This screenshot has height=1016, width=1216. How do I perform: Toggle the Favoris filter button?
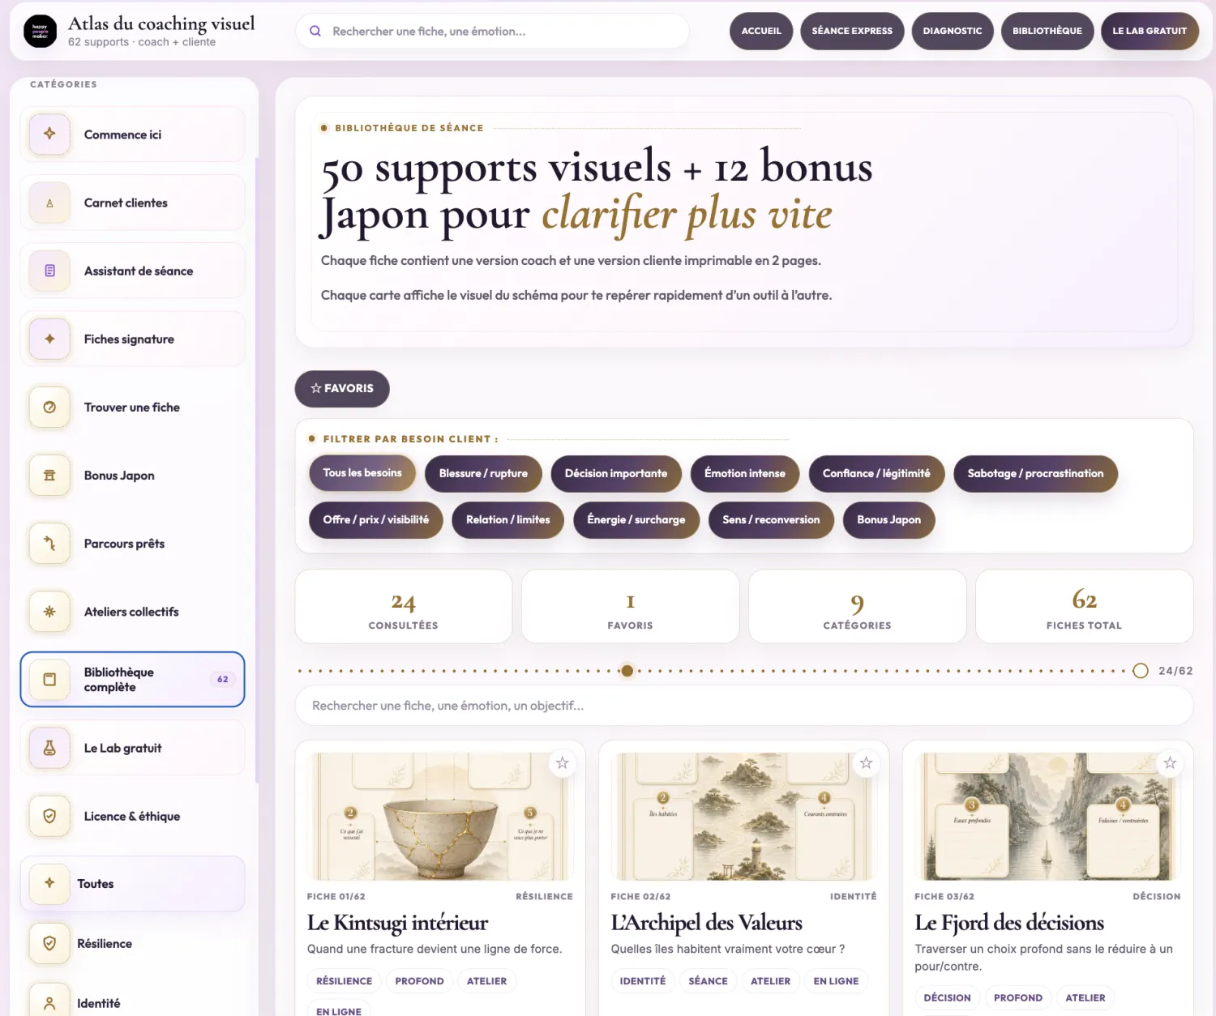(x=342, y=388)
